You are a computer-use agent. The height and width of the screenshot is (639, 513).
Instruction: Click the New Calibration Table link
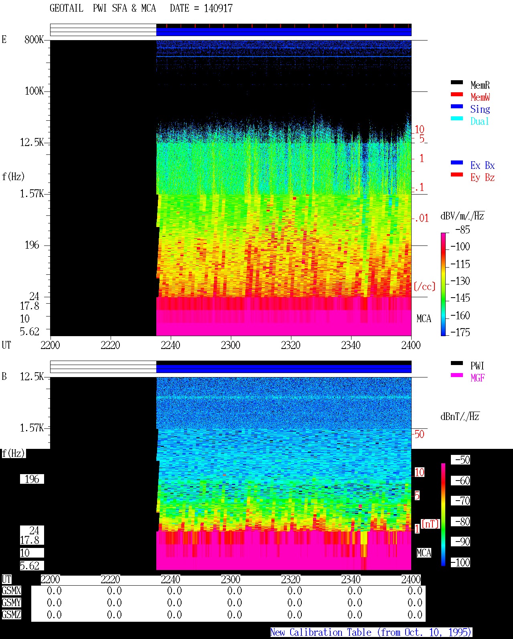coord(371,632)
